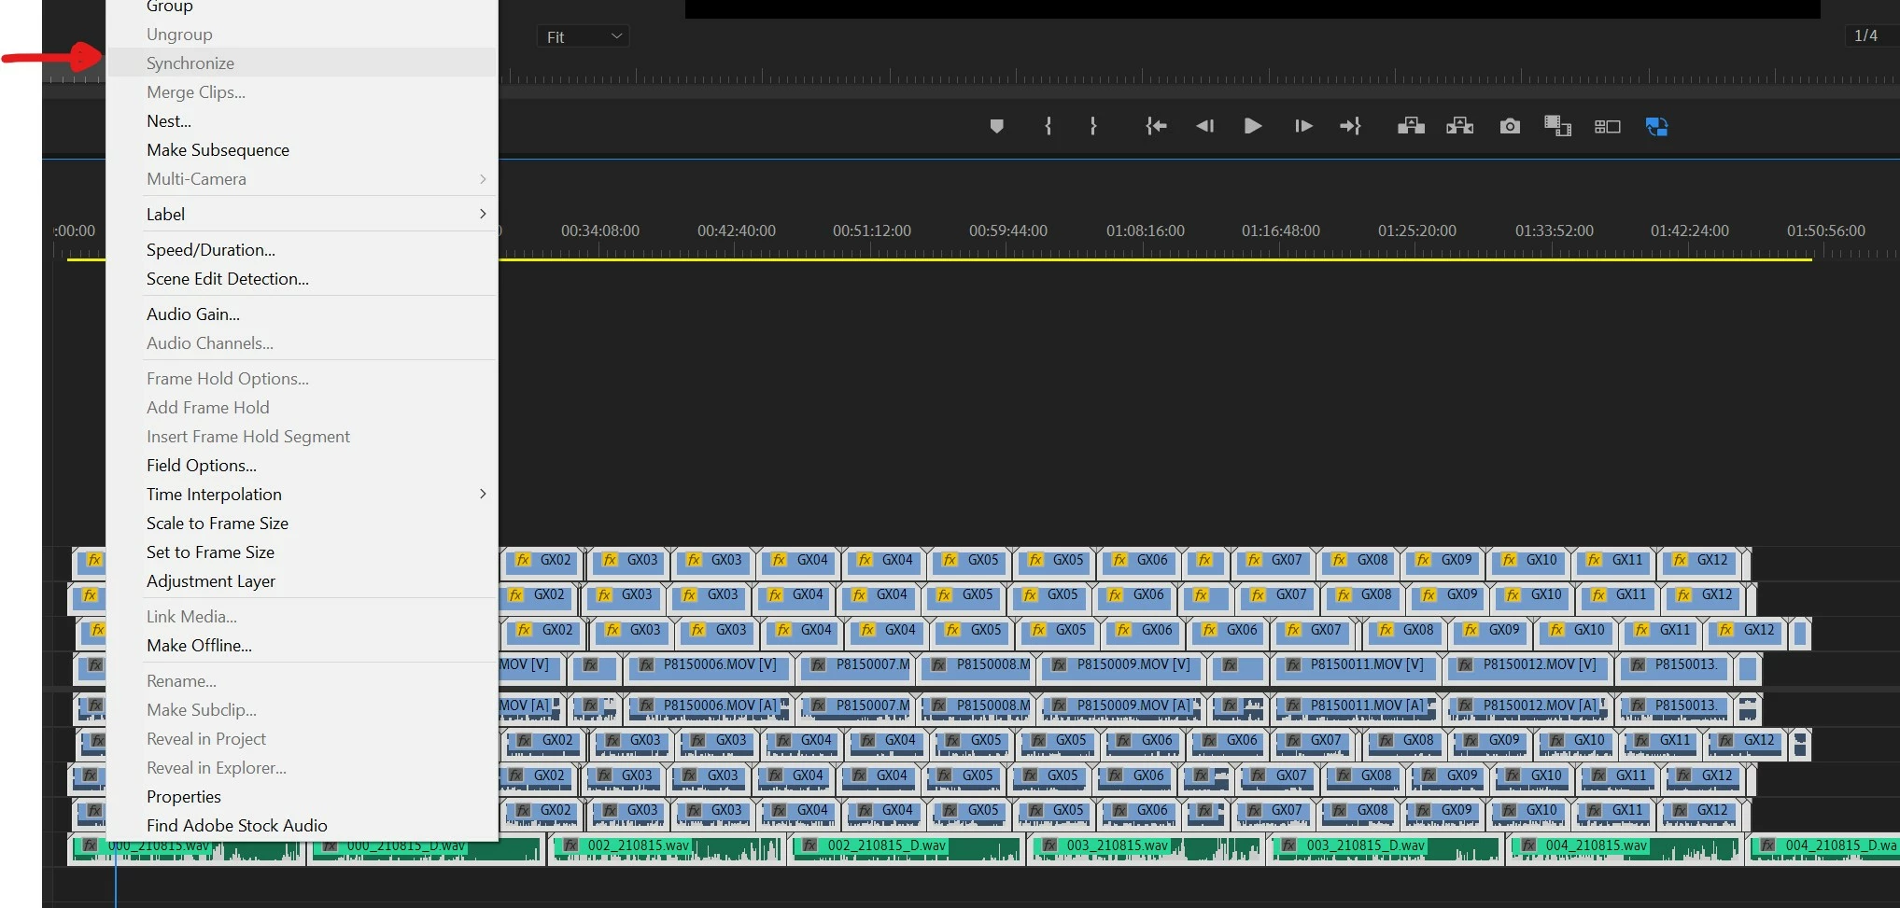Viewport: 1900px width, 908px height.
Task: Play the program monitor
Action: 1253,126
